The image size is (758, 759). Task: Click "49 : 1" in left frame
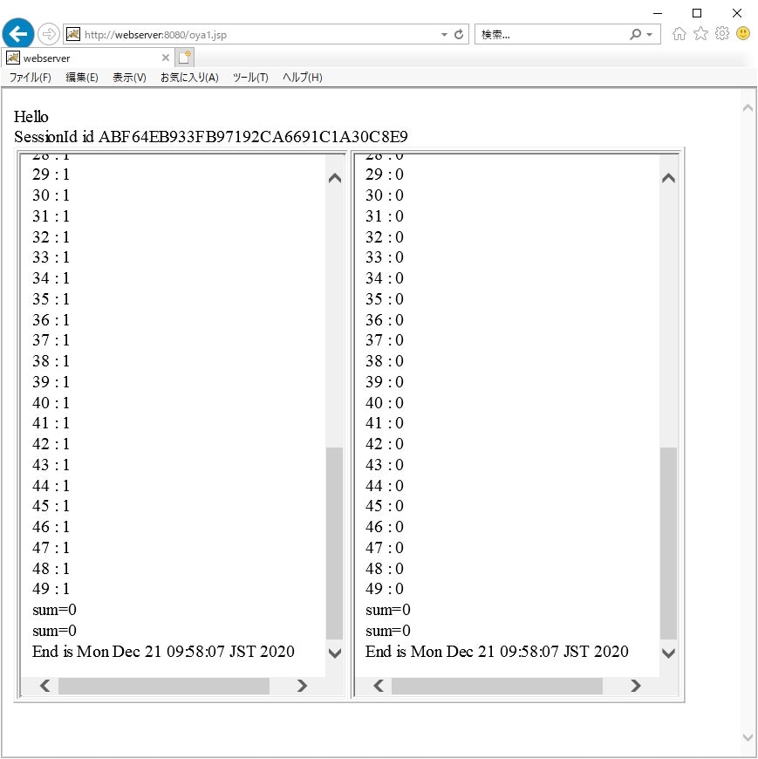[51, 589]
